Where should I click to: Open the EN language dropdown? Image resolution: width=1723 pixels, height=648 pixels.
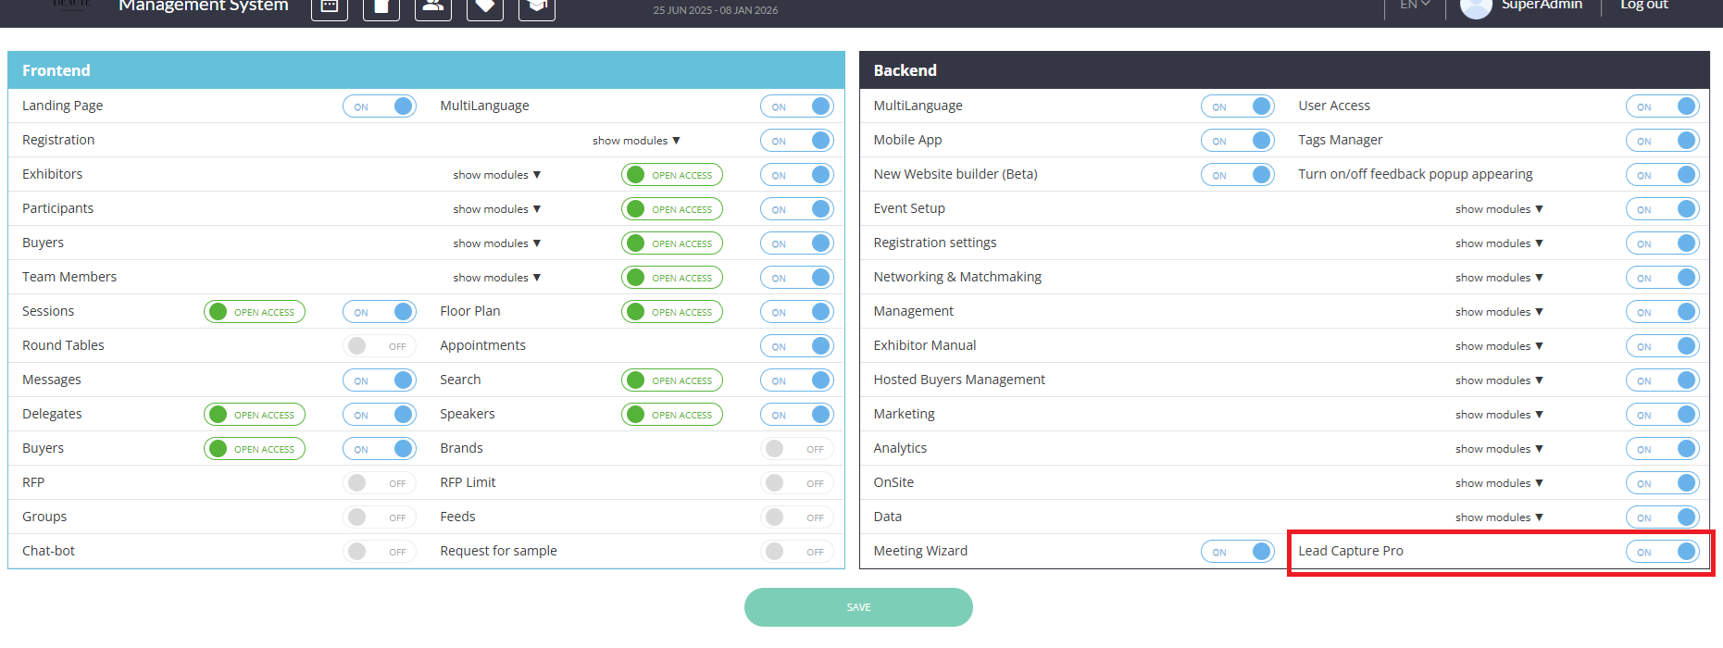[1415, 5]
